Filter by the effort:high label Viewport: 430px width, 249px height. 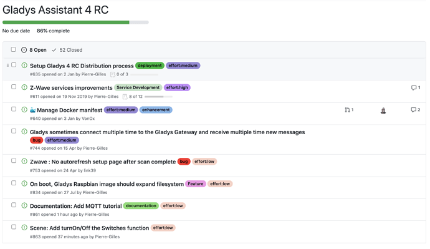(x=177, y=87)
